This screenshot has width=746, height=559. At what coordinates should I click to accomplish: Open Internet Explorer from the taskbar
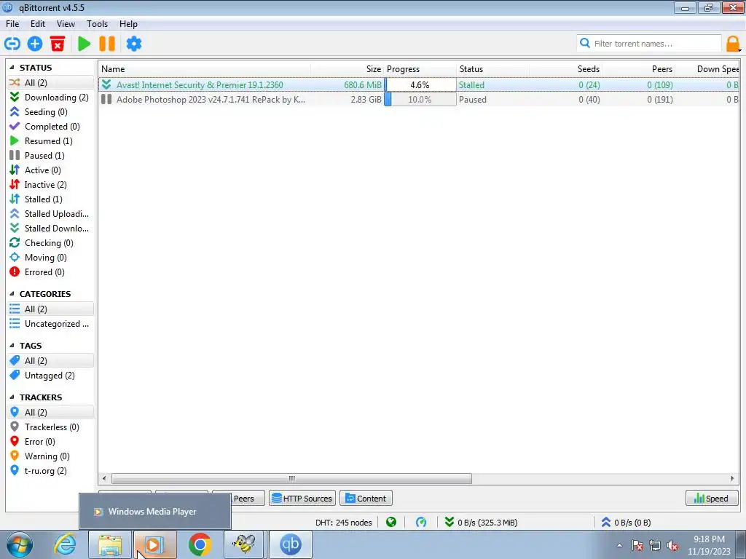coord(66,544)
